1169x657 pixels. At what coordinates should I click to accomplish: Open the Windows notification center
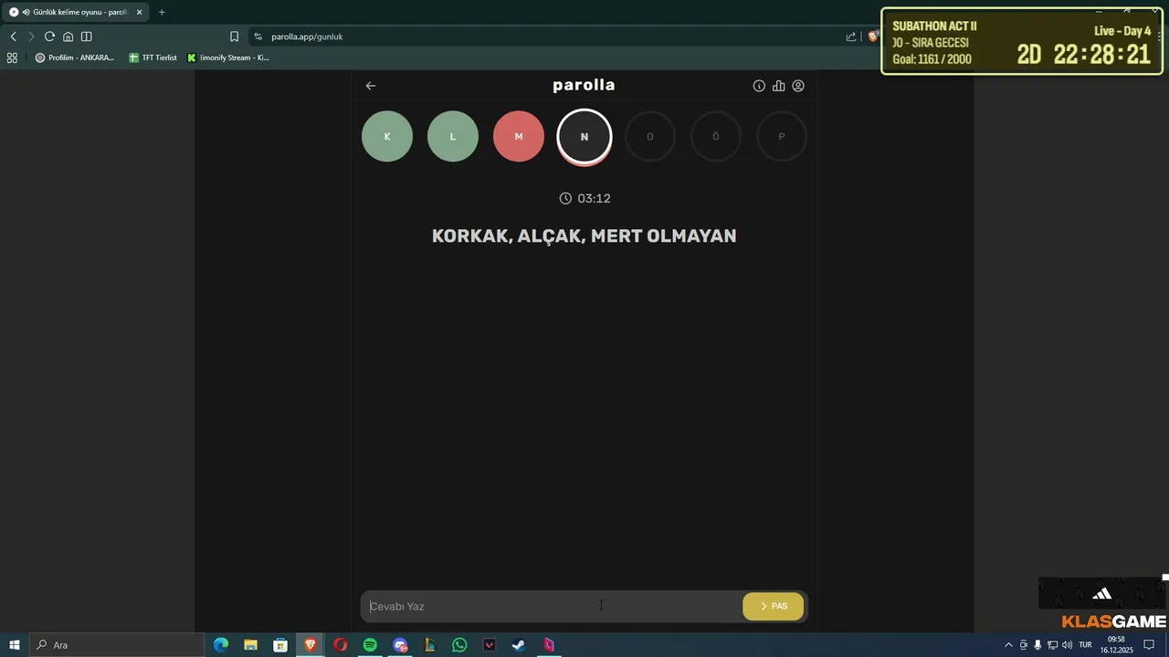coord(1149,645)
